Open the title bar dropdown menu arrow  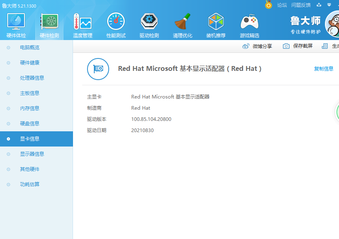(x=329, y=5)
